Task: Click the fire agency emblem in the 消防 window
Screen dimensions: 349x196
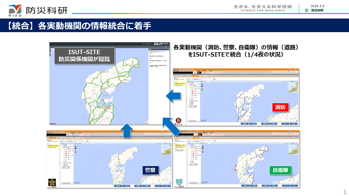Action: 178,120
